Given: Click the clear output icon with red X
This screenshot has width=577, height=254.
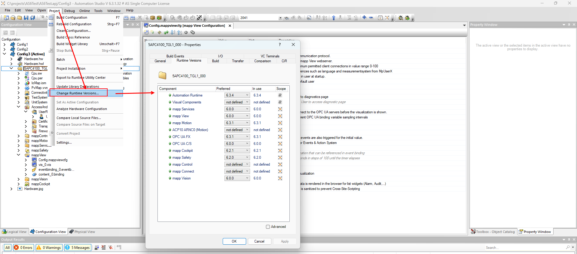Looking at the screenshot, I should pos(104,247).
